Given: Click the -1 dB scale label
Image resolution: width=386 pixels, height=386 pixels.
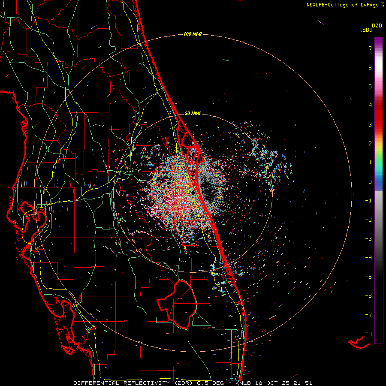Looking at the screenshot, I should pos(368,201).
